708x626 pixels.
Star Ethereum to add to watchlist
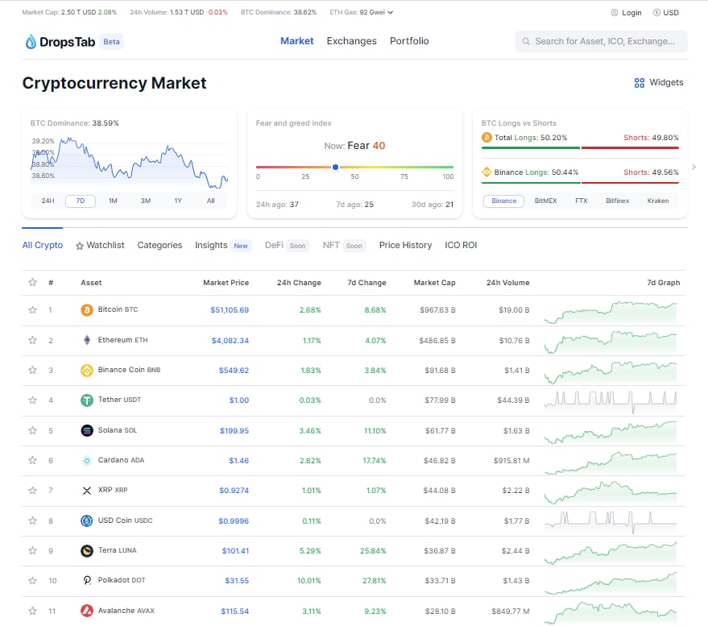coord(32,340)
